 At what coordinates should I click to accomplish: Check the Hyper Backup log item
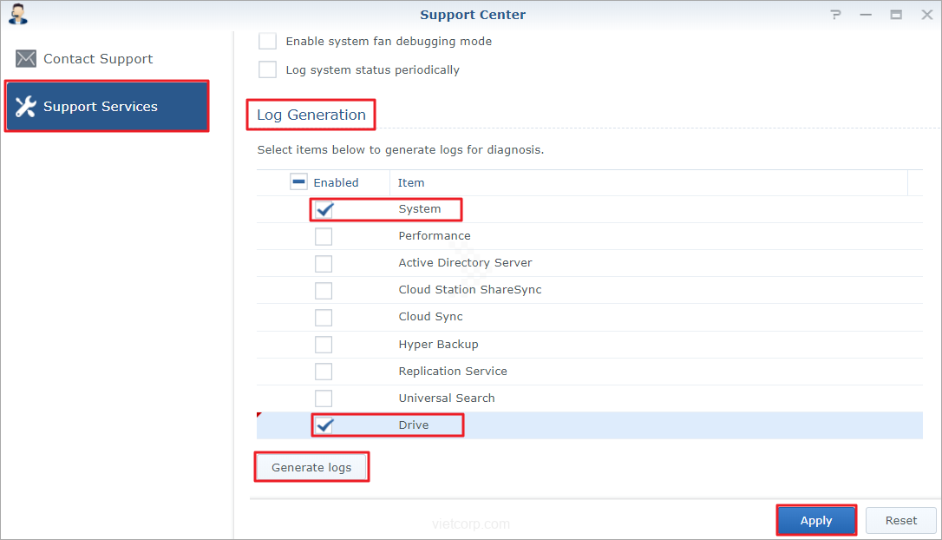click(324, 345)
